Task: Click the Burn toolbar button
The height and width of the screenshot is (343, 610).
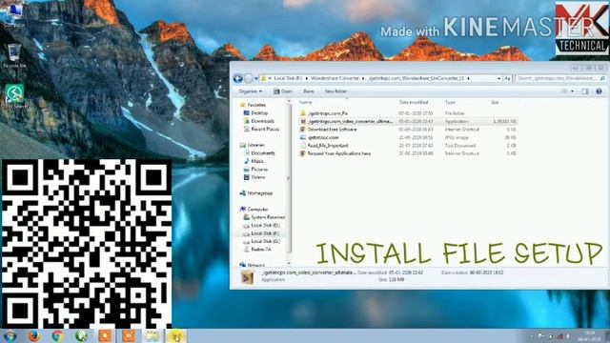Action: pos(309,91)
